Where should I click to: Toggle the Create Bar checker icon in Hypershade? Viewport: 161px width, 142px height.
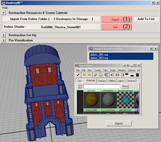pos(78,75)
